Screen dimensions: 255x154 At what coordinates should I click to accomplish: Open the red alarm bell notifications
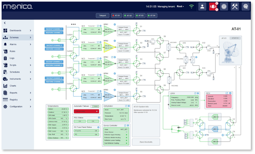(x=213, y=6)
